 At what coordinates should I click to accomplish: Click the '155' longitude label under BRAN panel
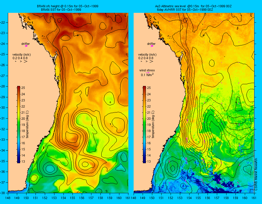[72, 198]
